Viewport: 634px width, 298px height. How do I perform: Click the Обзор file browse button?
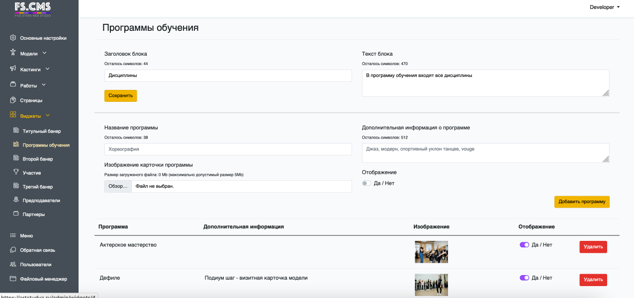click(x=118, y=186)
